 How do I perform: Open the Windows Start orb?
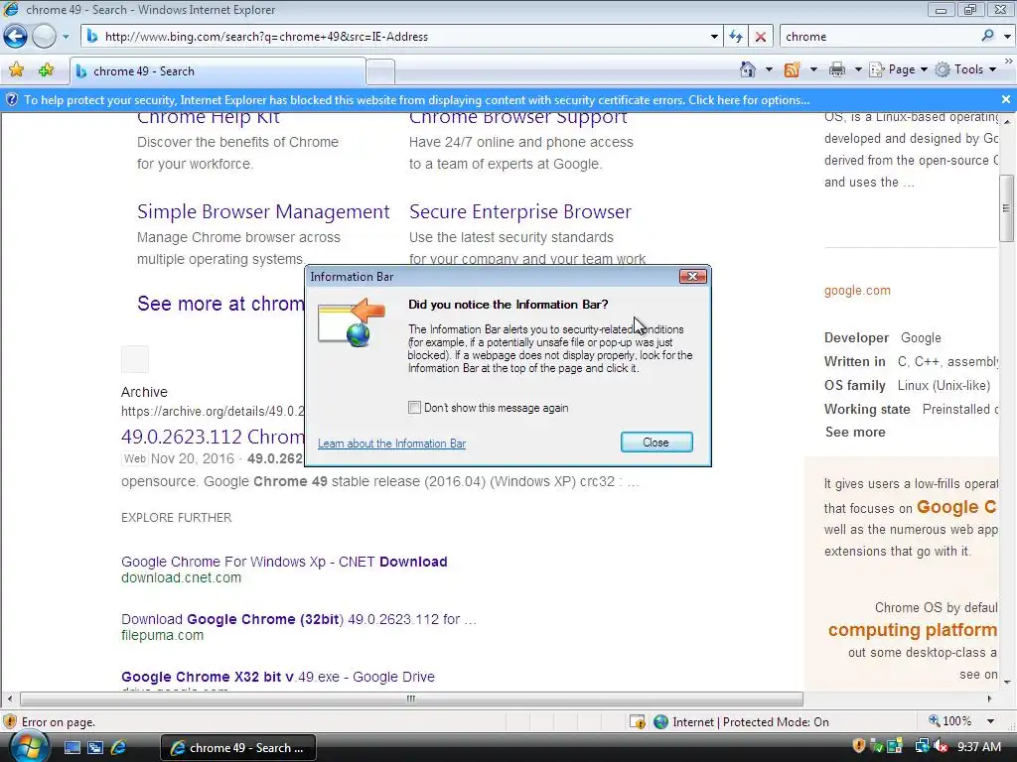[x=29, y=748]
